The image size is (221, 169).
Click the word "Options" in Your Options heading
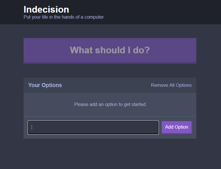pos(52,85)
